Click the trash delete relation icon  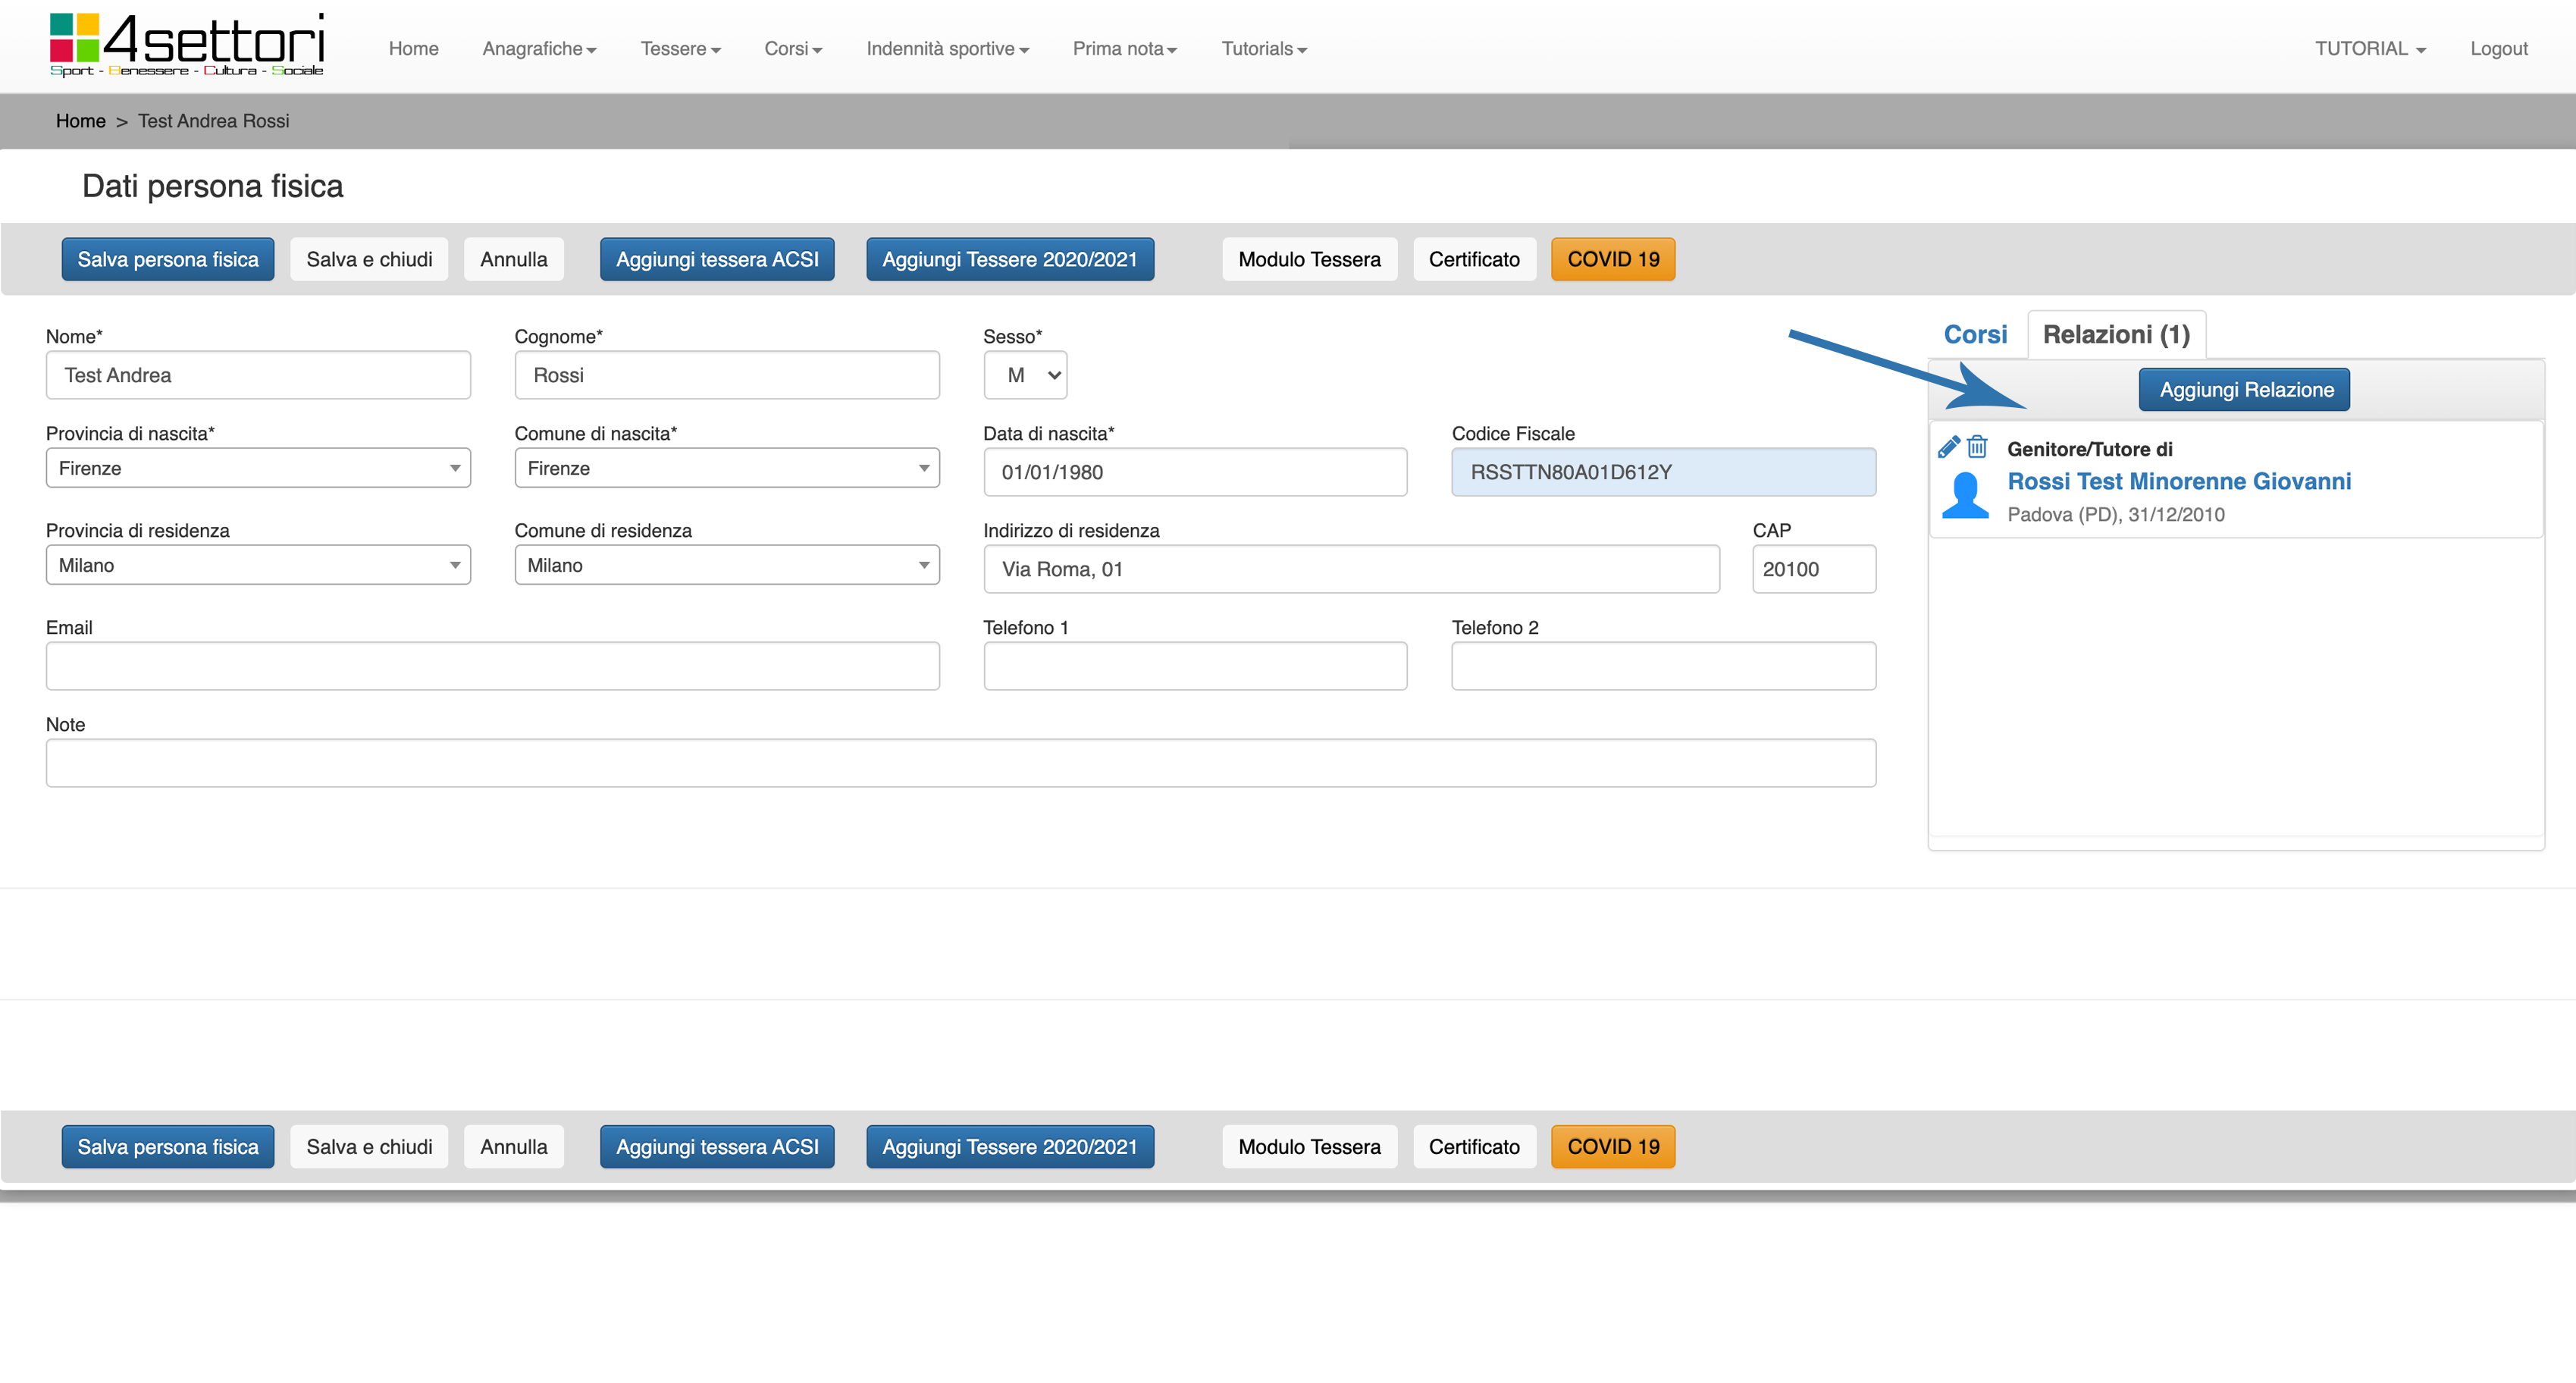tap(1977, 446)
